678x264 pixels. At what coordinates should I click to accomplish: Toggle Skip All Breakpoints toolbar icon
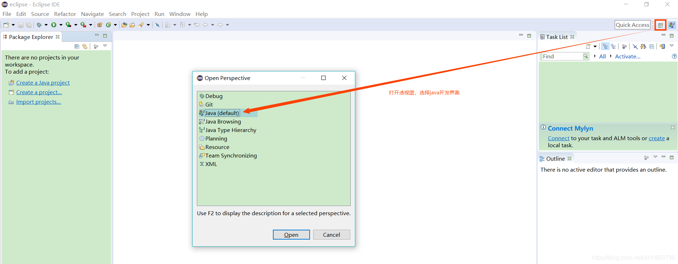tap(157, 25)
